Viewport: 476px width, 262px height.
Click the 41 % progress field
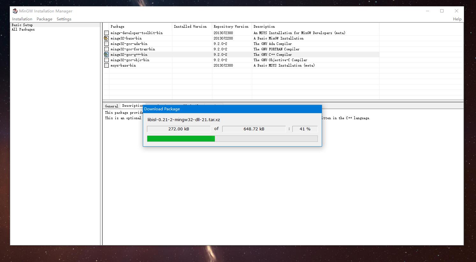305,129
